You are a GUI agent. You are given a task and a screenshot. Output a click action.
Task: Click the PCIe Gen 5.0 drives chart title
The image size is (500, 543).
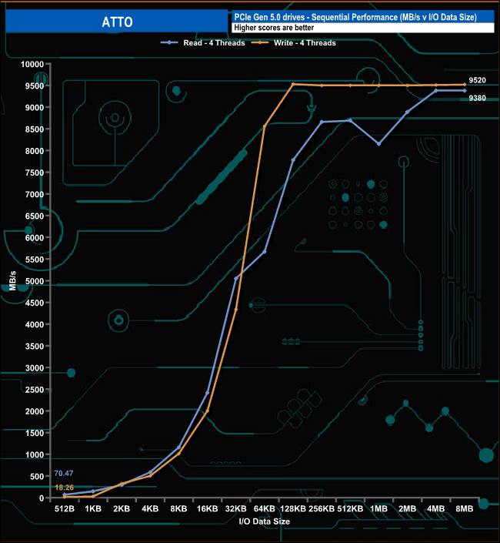tap(355, 17)
